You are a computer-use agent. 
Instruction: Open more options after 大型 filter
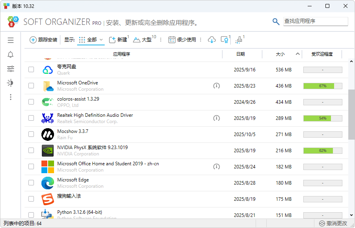[x=161, y=40]
